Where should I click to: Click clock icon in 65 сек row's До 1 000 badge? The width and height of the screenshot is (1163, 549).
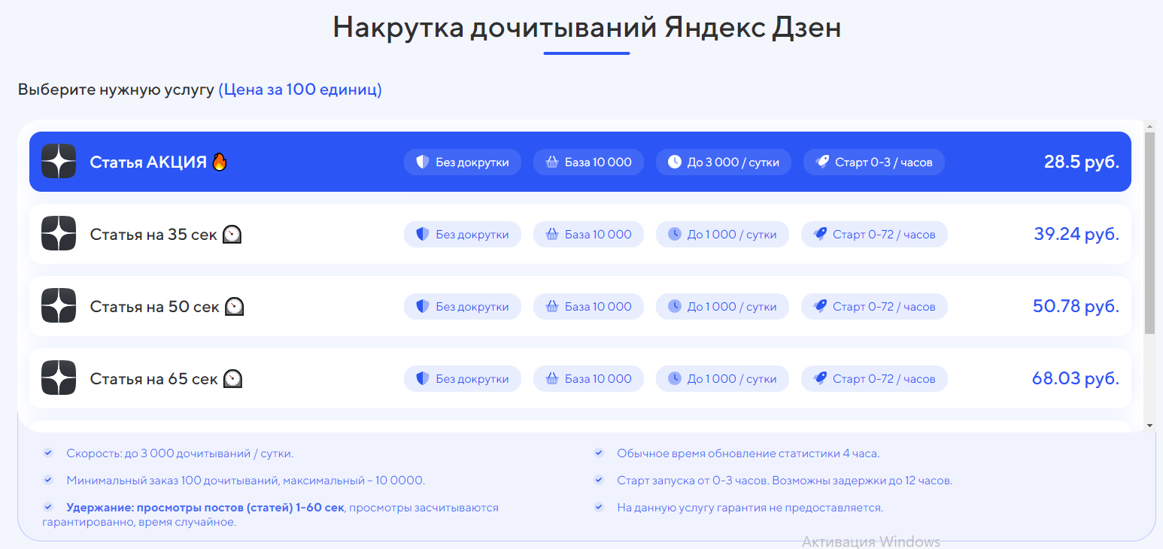[x=675, y=378]
